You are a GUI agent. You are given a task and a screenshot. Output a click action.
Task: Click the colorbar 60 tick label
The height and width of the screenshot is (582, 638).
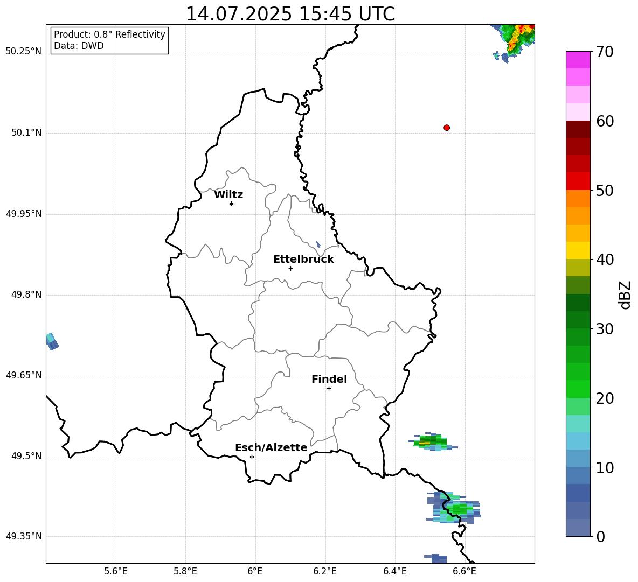pyautogui.click(x=605, y=121)
